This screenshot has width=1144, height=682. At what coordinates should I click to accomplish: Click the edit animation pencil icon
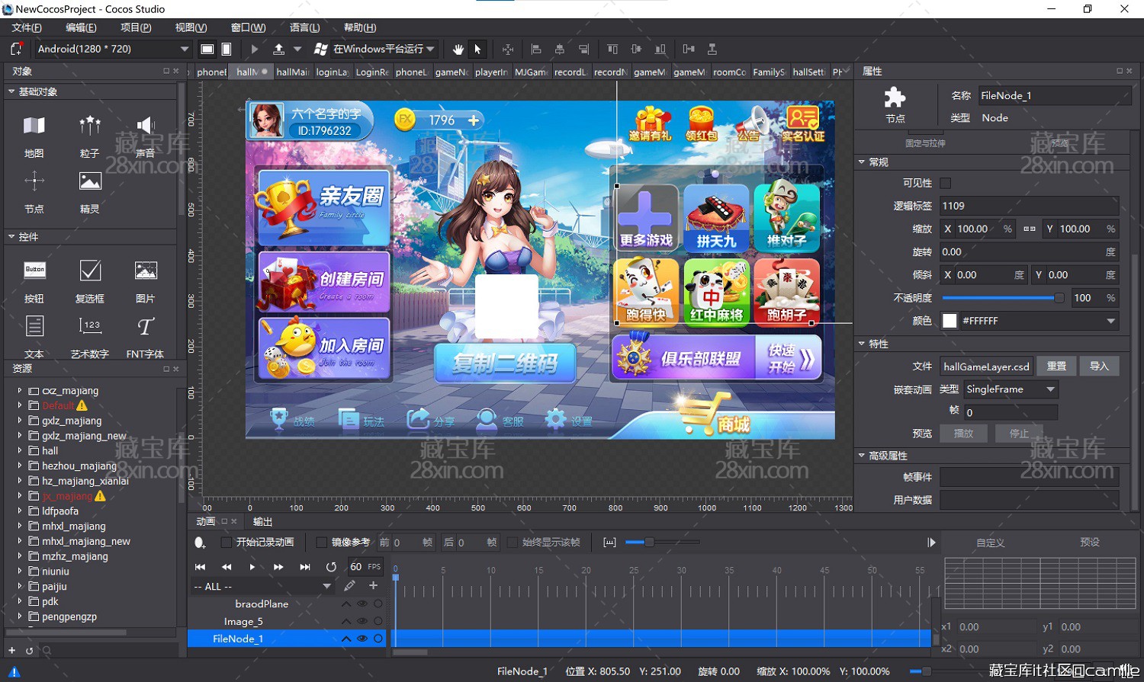point(349,586)
